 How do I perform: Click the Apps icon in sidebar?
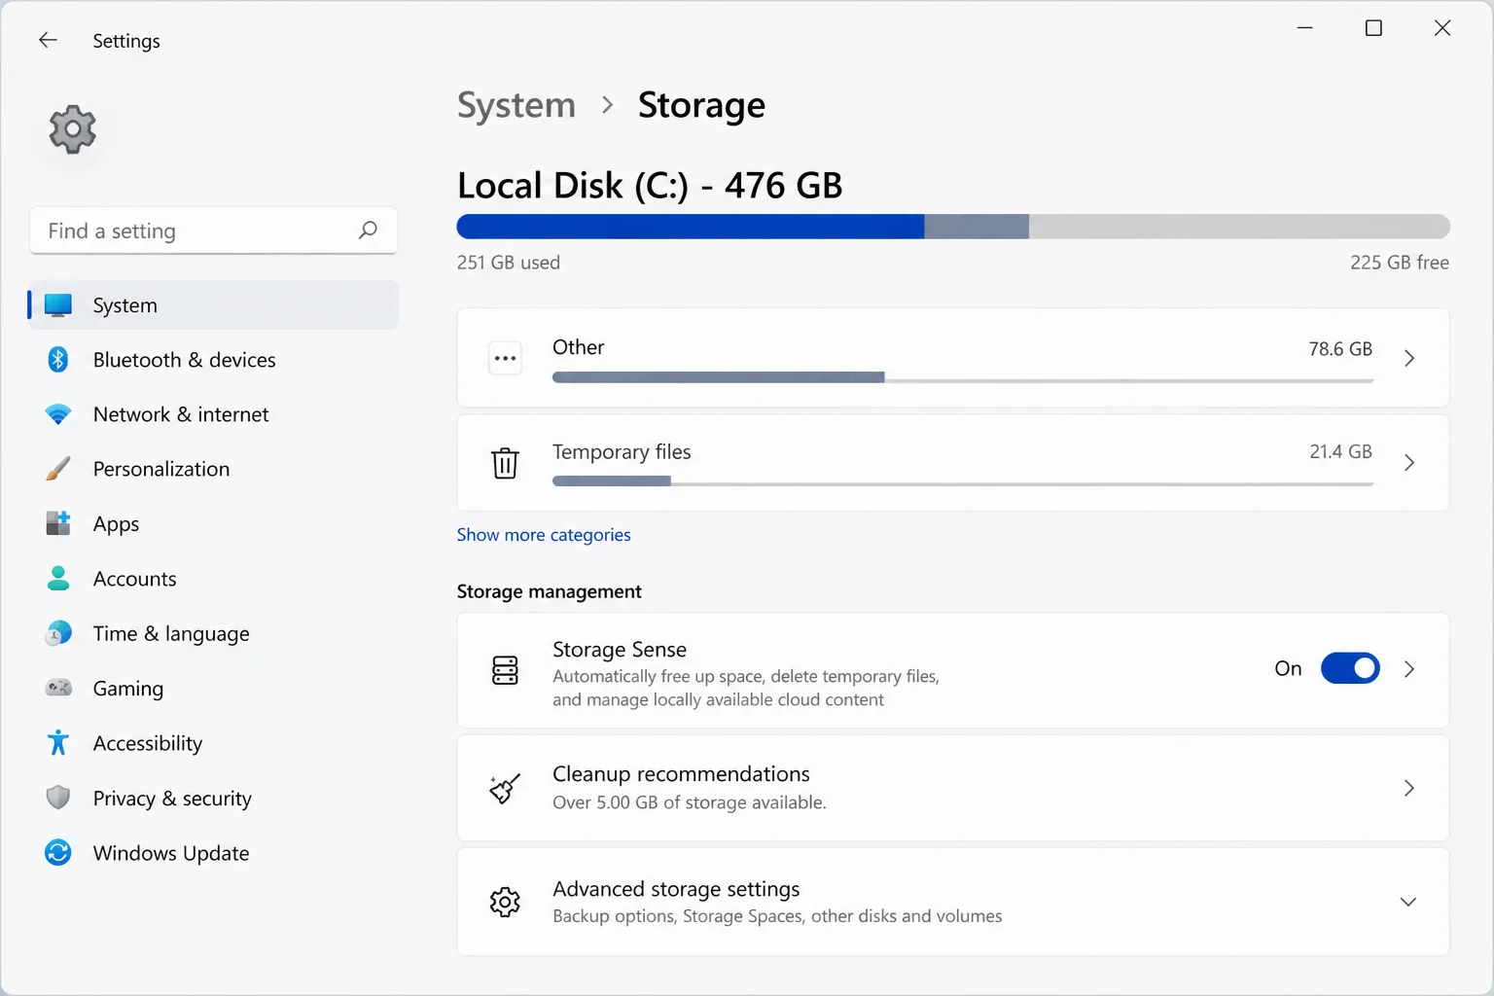point(58,523)
